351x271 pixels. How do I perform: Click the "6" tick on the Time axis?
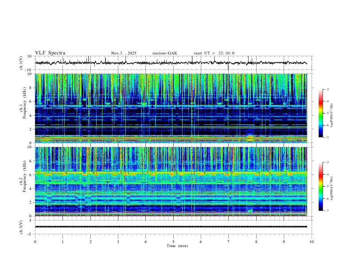201,242
